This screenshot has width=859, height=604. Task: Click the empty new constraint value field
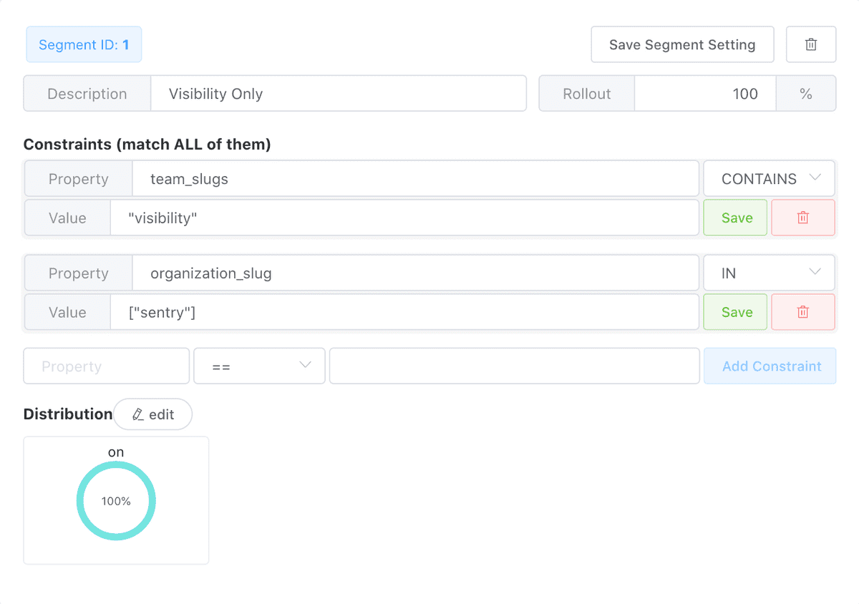(x=515, y=366)
